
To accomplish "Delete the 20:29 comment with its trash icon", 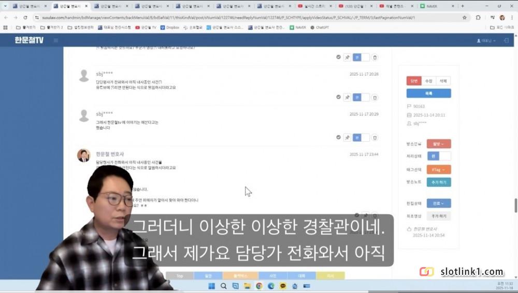I will (375, 137).
